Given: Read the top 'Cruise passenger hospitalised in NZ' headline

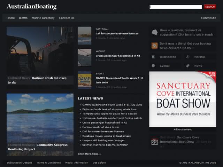Looking at the screenshot, I should (118, 56).
